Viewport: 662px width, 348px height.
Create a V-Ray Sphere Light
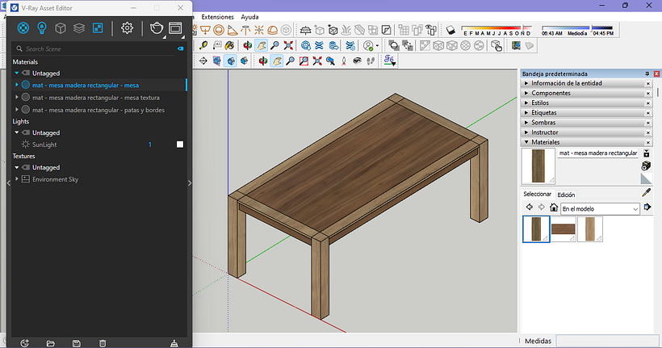219,30
